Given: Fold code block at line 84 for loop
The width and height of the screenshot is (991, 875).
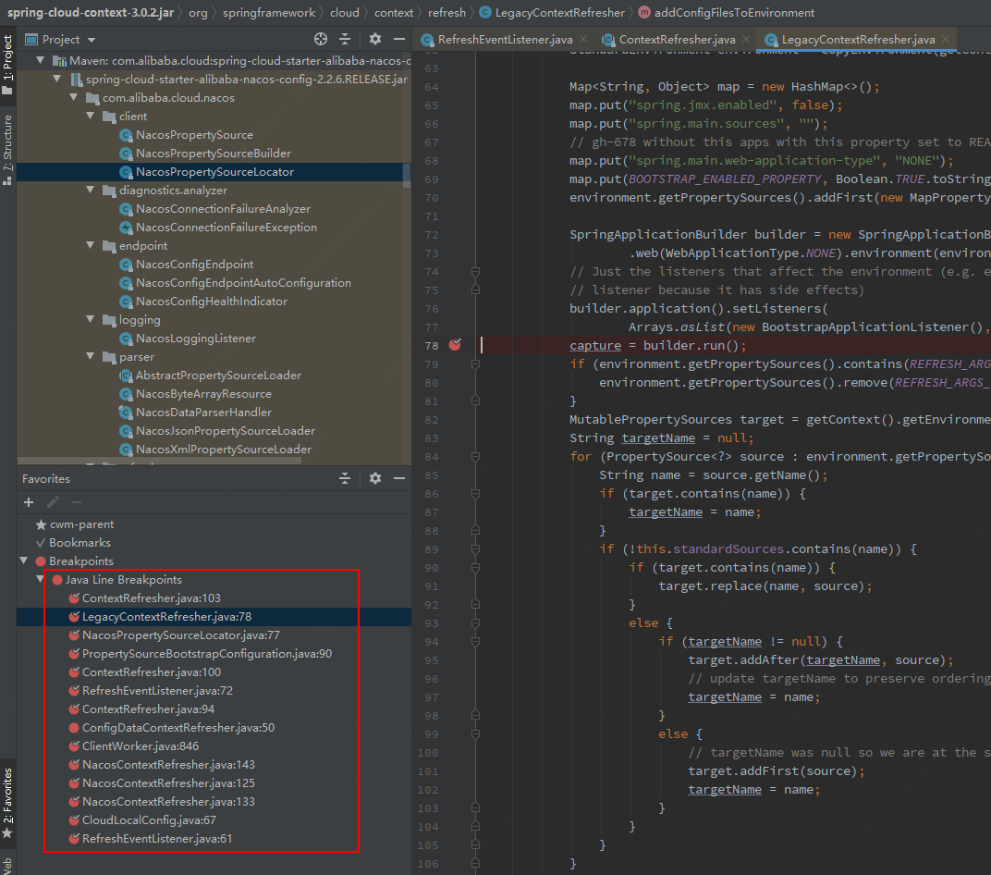Looking at the screenshot, I should point(475,457).
